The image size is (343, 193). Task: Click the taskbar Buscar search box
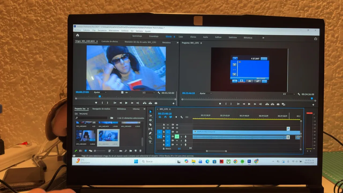(x=158, y=161)
